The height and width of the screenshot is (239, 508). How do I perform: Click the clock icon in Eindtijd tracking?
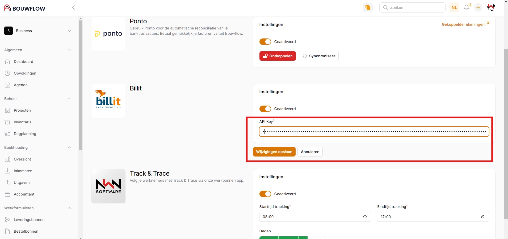(483, 217)
